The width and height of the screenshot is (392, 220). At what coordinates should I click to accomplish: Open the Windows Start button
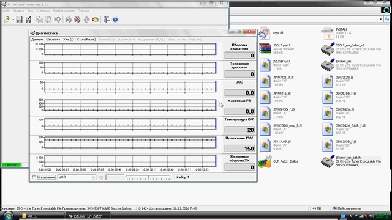click(8, 216)
